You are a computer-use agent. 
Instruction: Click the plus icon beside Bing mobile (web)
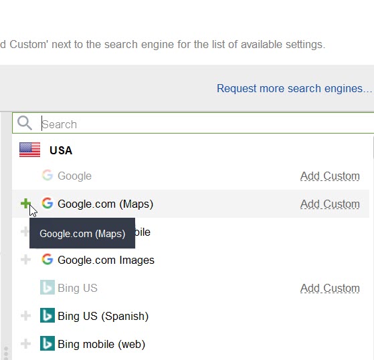25,344
